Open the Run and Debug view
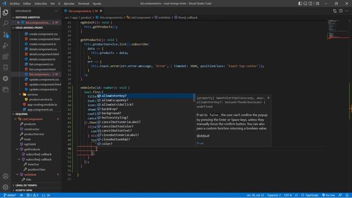This screenshot has height=198, width=352. pos(5,45)
